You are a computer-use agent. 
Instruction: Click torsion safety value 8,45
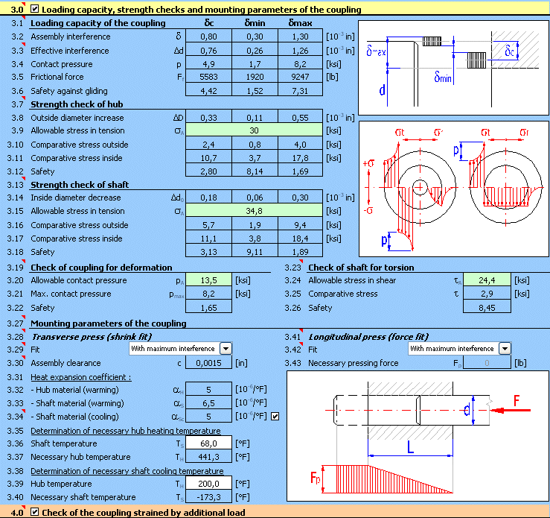coord(487,308)
